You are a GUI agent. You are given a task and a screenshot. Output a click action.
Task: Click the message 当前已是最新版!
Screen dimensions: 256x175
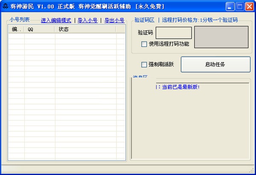coord(181,87)
